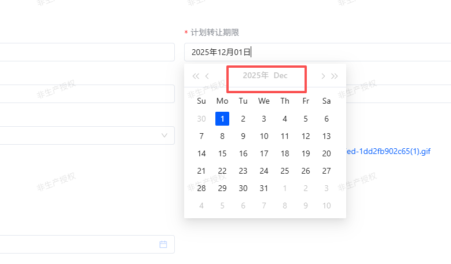Go to next month in calendar

[x=323, y=76]
